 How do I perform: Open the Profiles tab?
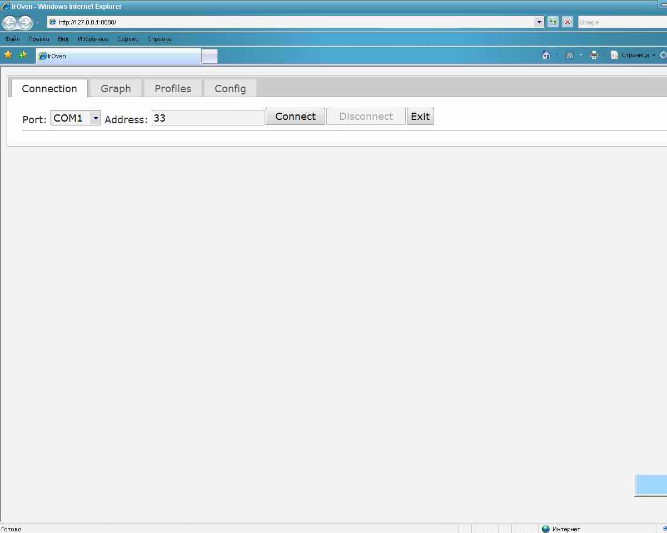(173, 89)
